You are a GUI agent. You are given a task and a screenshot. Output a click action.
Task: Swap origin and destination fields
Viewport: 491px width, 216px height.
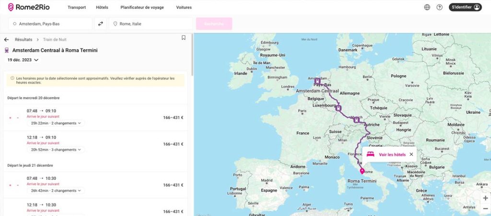point(101,23)
